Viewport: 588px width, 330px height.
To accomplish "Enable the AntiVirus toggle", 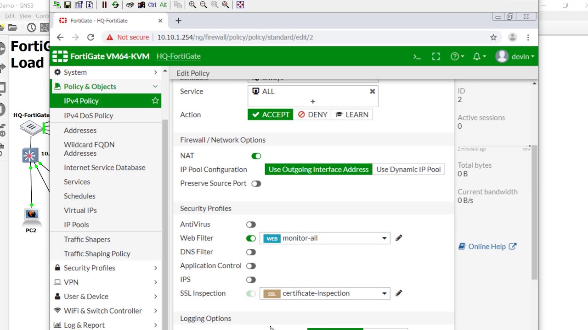I will [251, 225].
